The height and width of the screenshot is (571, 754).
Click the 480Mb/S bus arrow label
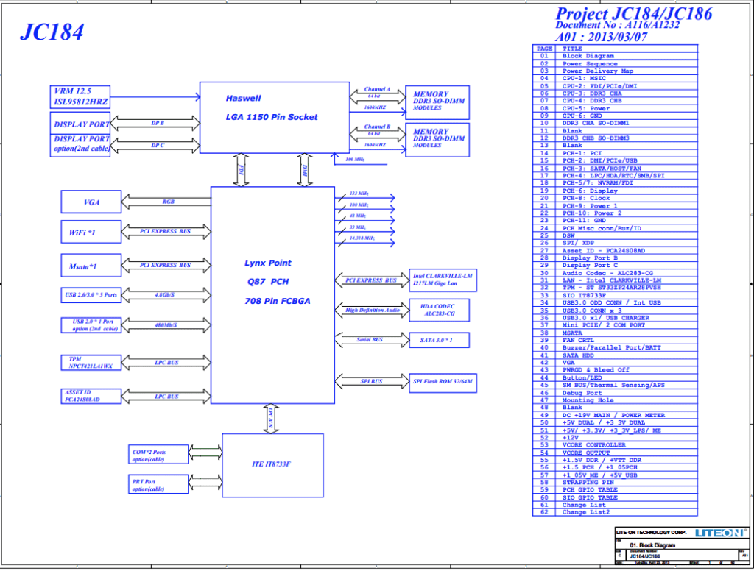click(x=166, y=325)
